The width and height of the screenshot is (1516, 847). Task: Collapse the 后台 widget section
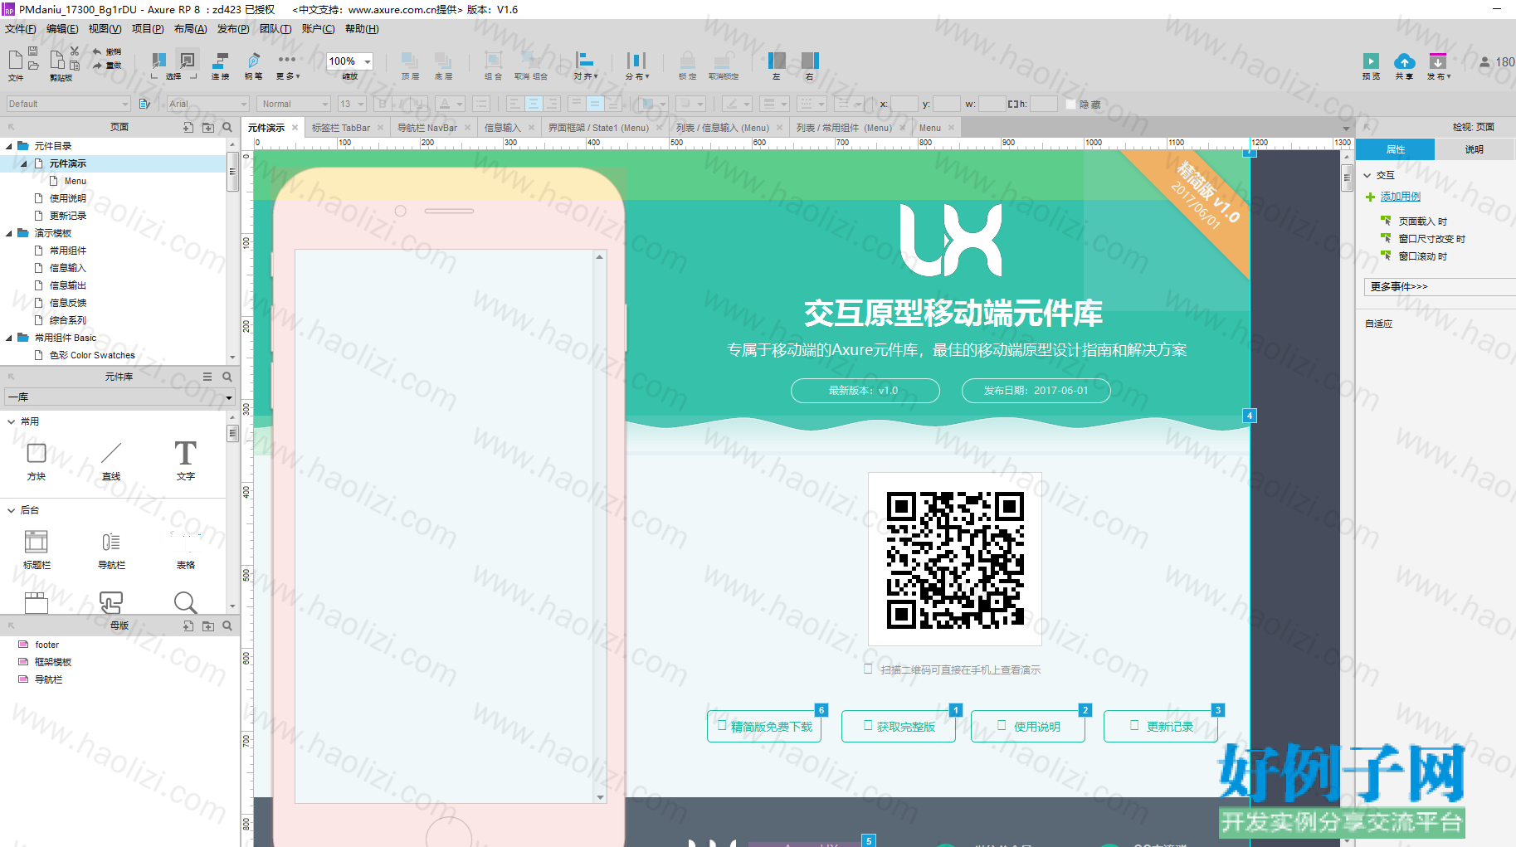click(x=11, y=510)
